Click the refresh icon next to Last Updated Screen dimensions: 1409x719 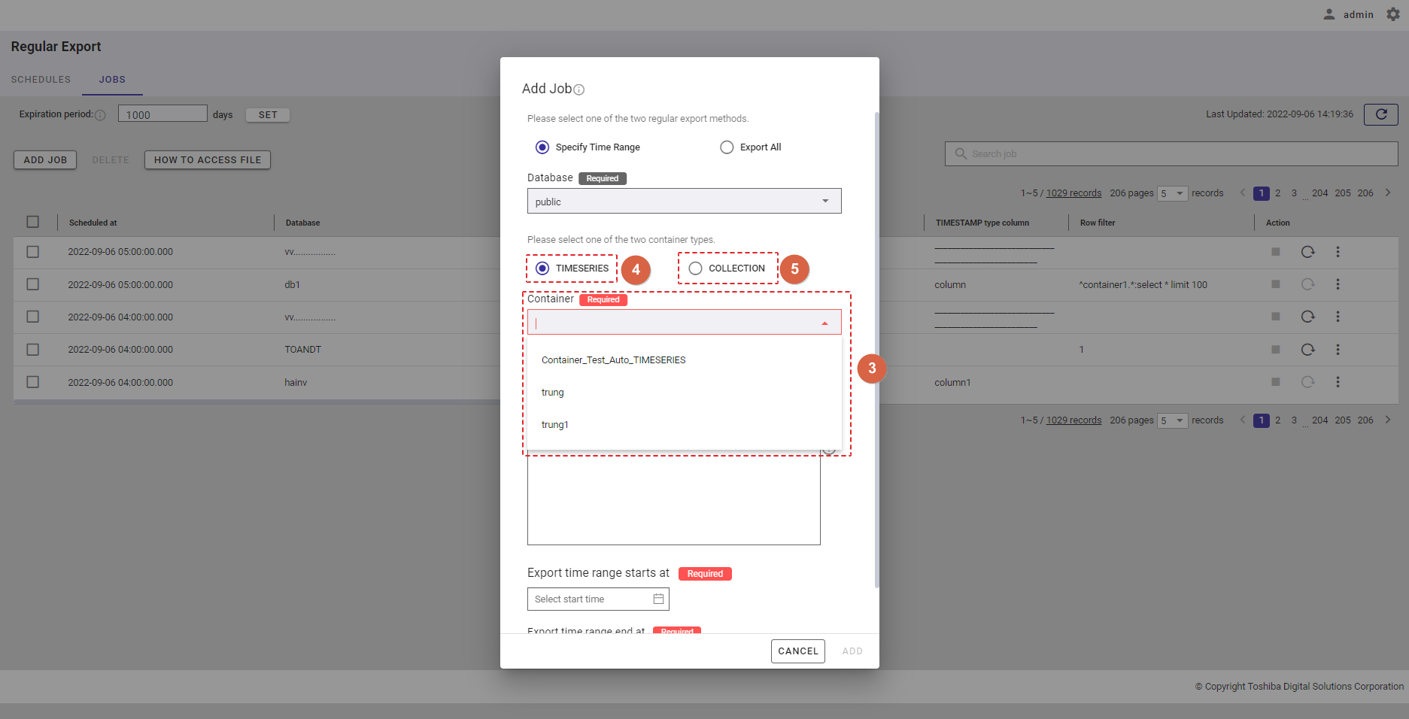pos(1380,114)
